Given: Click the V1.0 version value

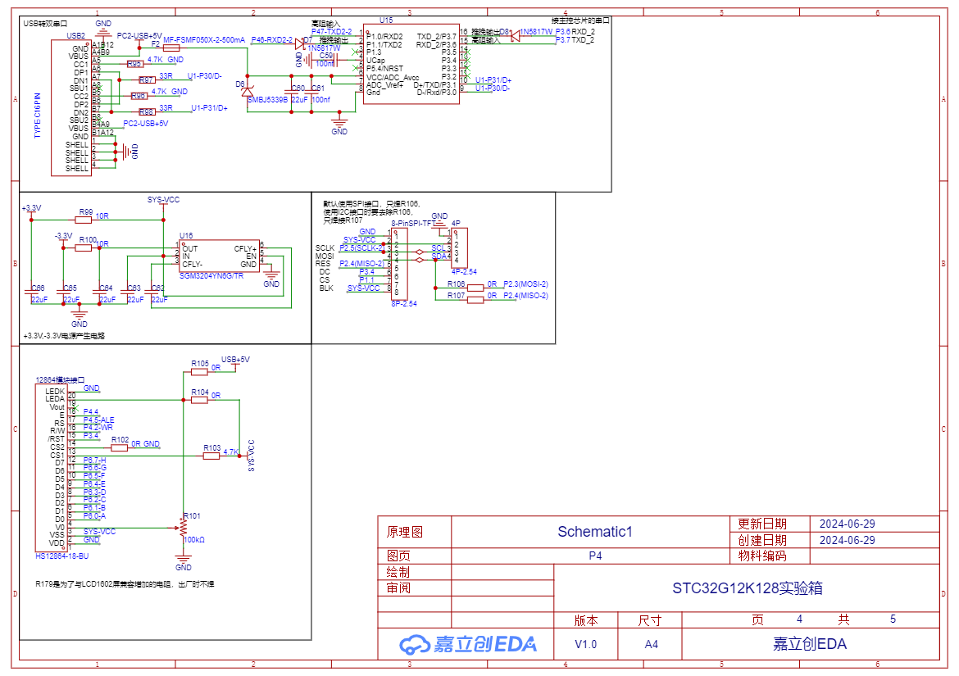Looking at the screenshot, I should [586, 644].
